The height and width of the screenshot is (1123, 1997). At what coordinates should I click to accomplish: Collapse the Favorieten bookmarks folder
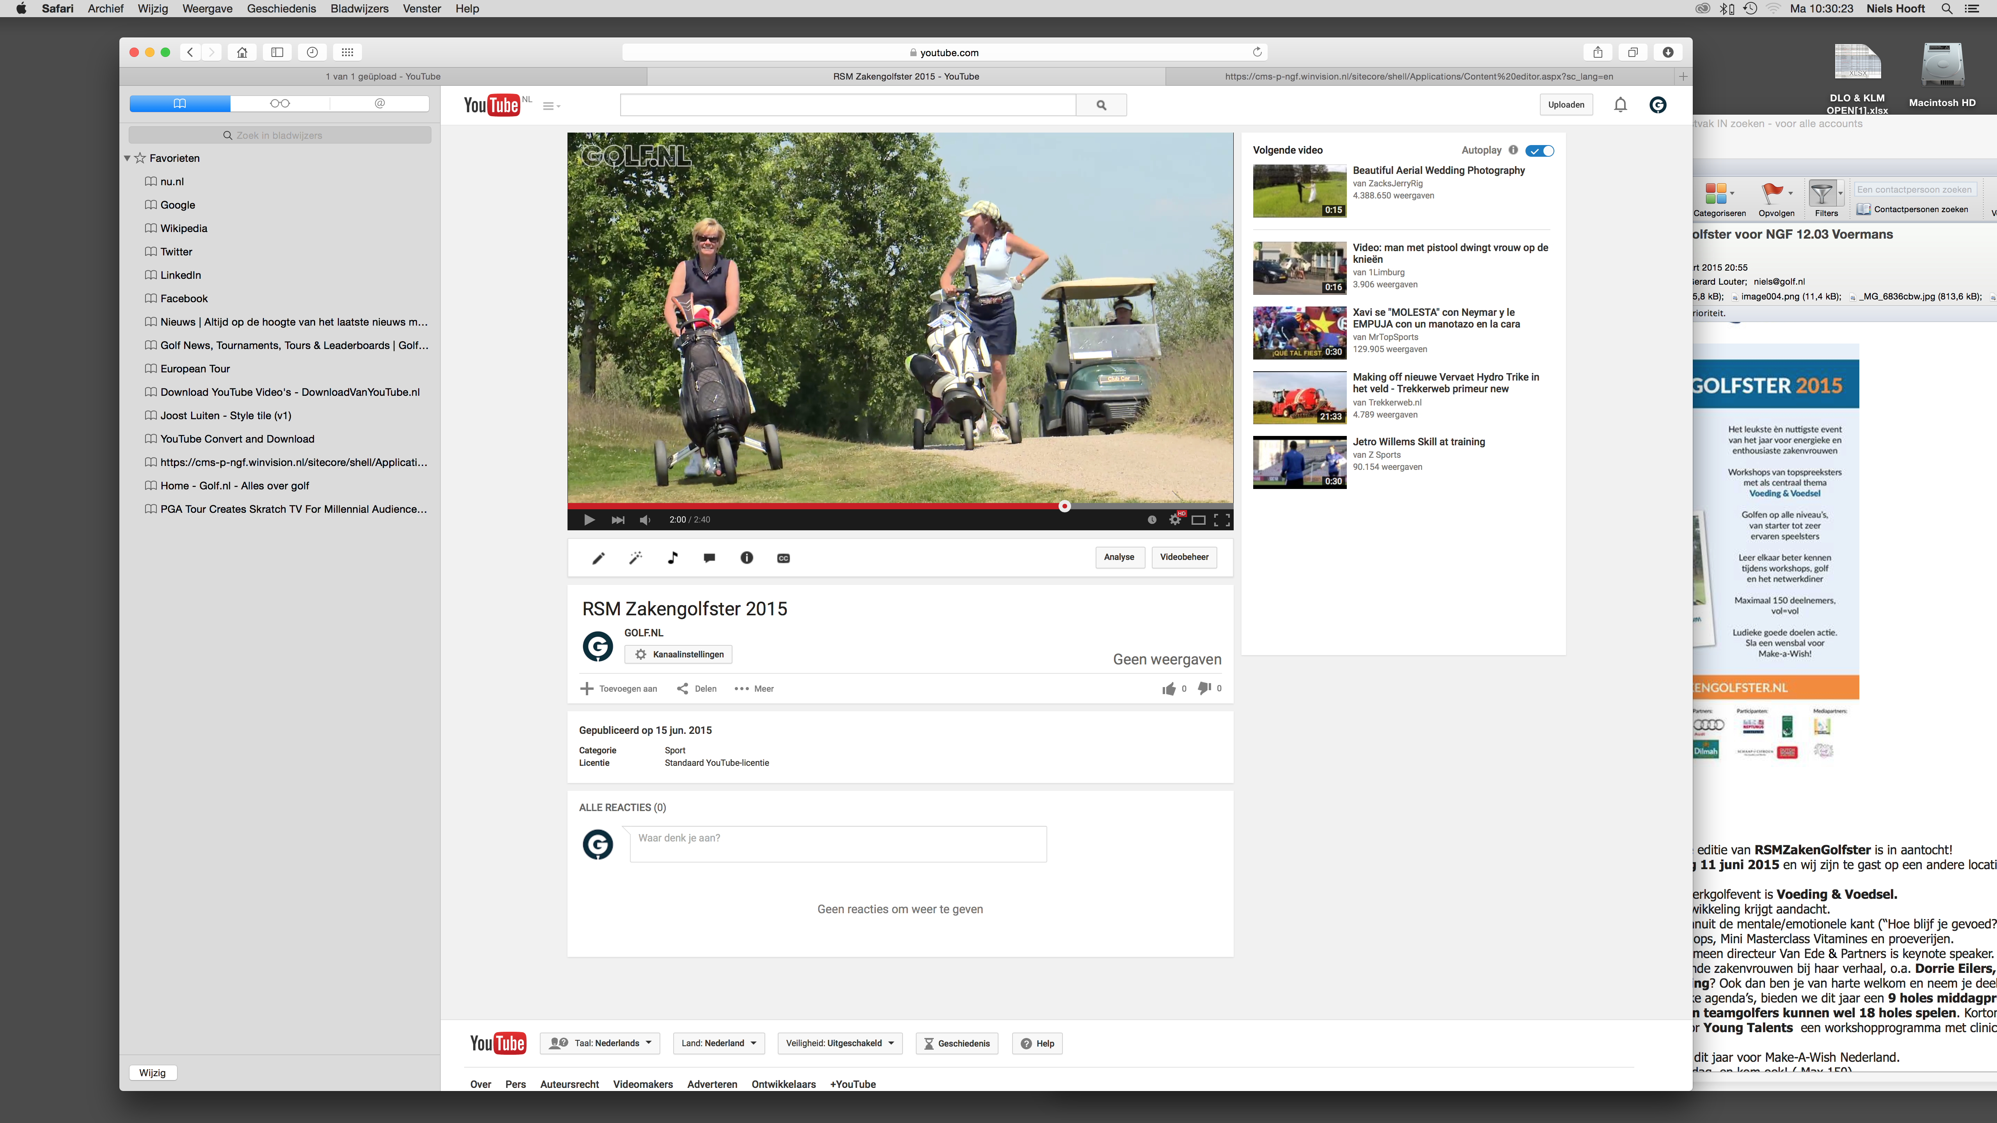coord(127,158)
